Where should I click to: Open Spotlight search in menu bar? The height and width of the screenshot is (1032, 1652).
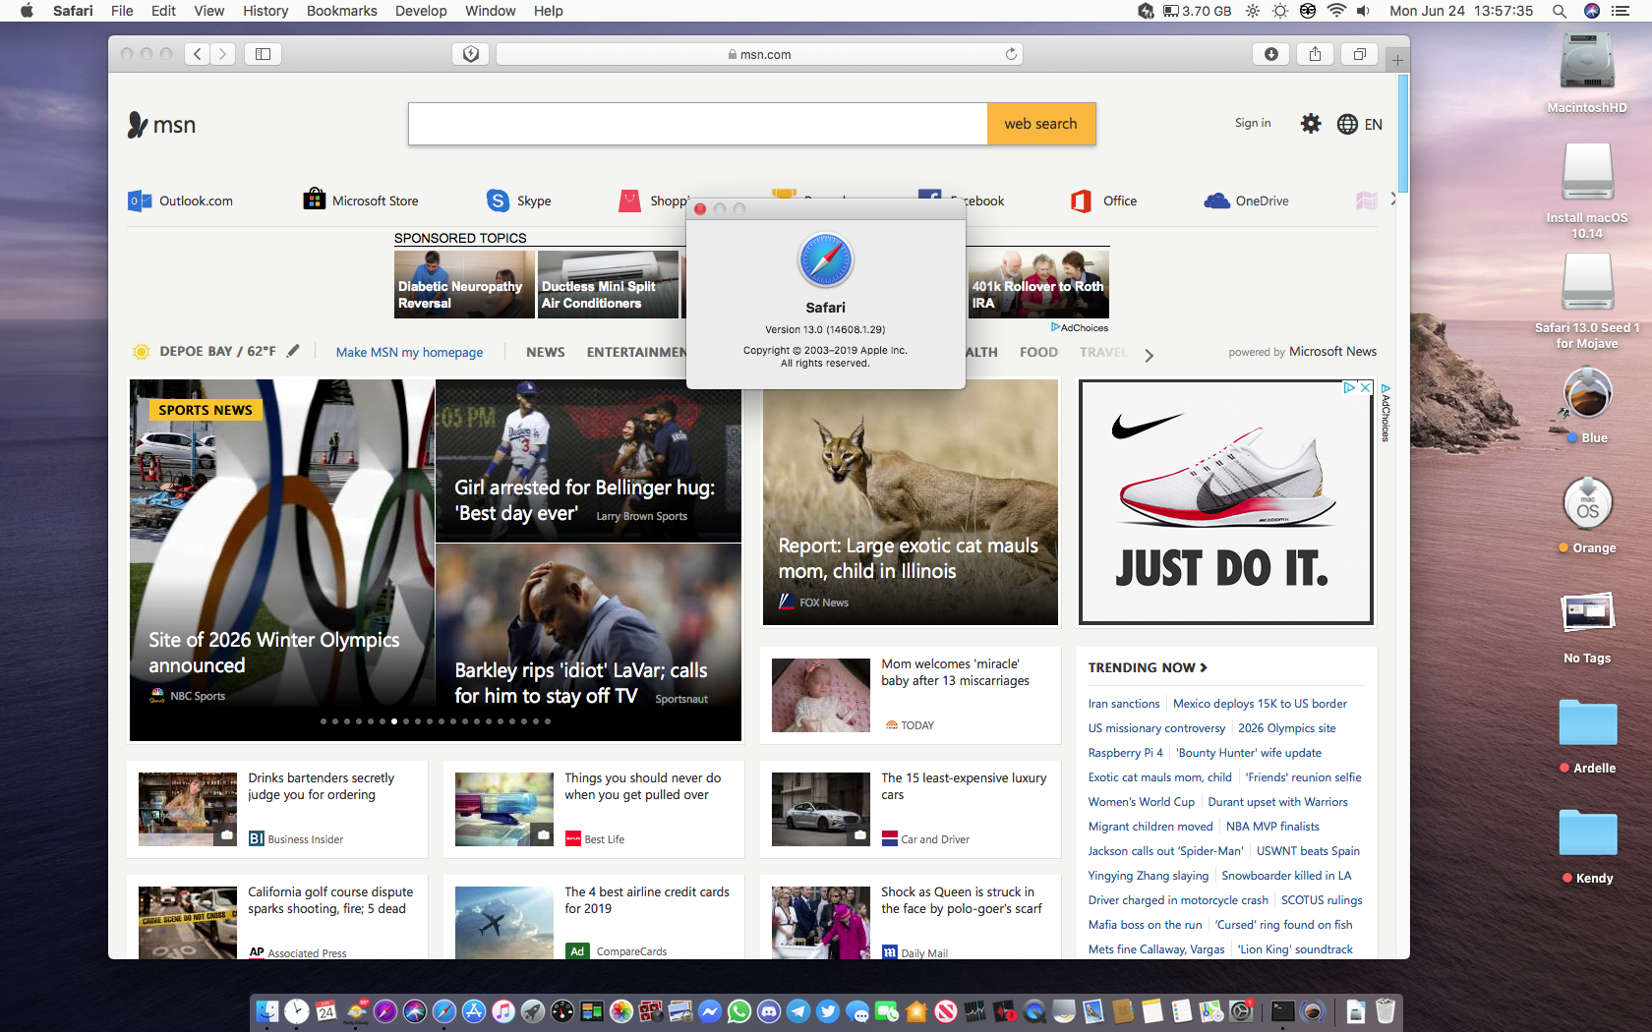(1559, 11)
